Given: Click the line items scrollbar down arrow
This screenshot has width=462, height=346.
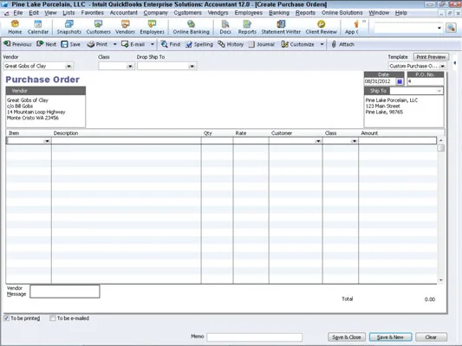Looking at the screenshot, I should click(440, 280).
